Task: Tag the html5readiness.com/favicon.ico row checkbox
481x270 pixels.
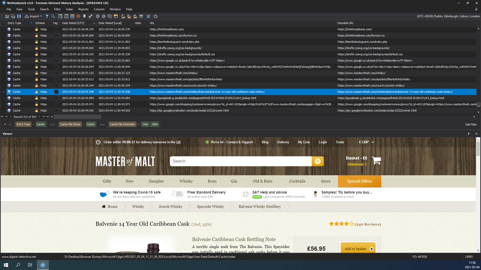Action: (57, 36)
